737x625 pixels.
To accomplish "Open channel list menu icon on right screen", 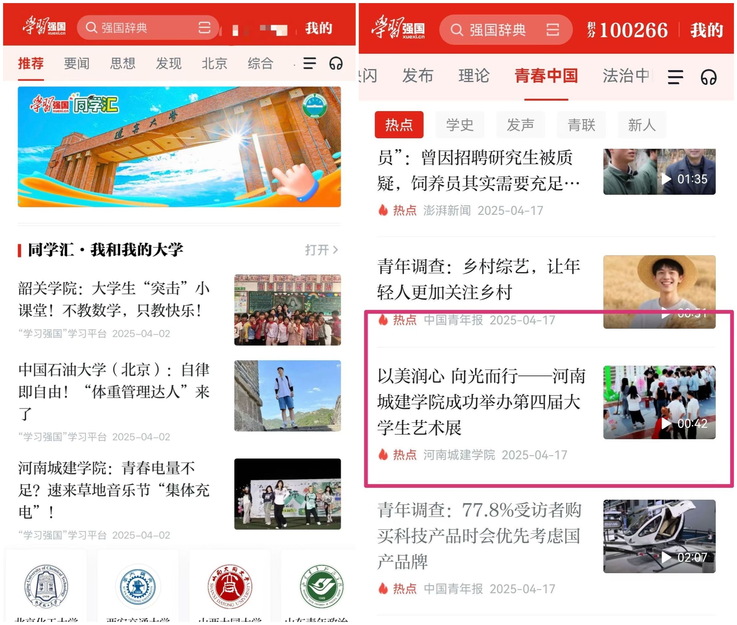I will click(x=675, y=77).
